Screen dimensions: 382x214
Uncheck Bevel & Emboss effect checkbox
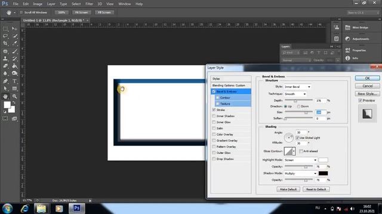click(214, 92)
